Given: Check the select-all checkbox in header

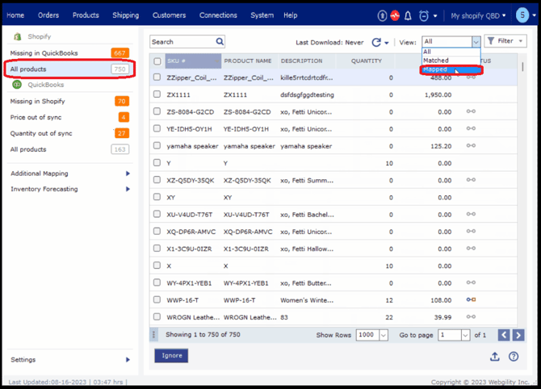Looking at the screenshot, I should point(157,61).
